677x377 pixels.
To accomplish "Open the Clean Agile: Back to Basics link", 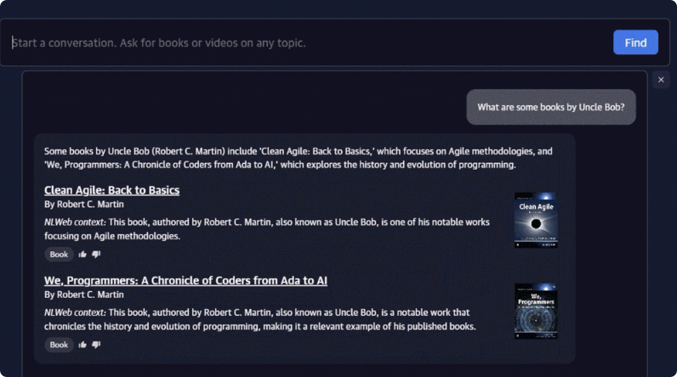I will pos(111,190).
